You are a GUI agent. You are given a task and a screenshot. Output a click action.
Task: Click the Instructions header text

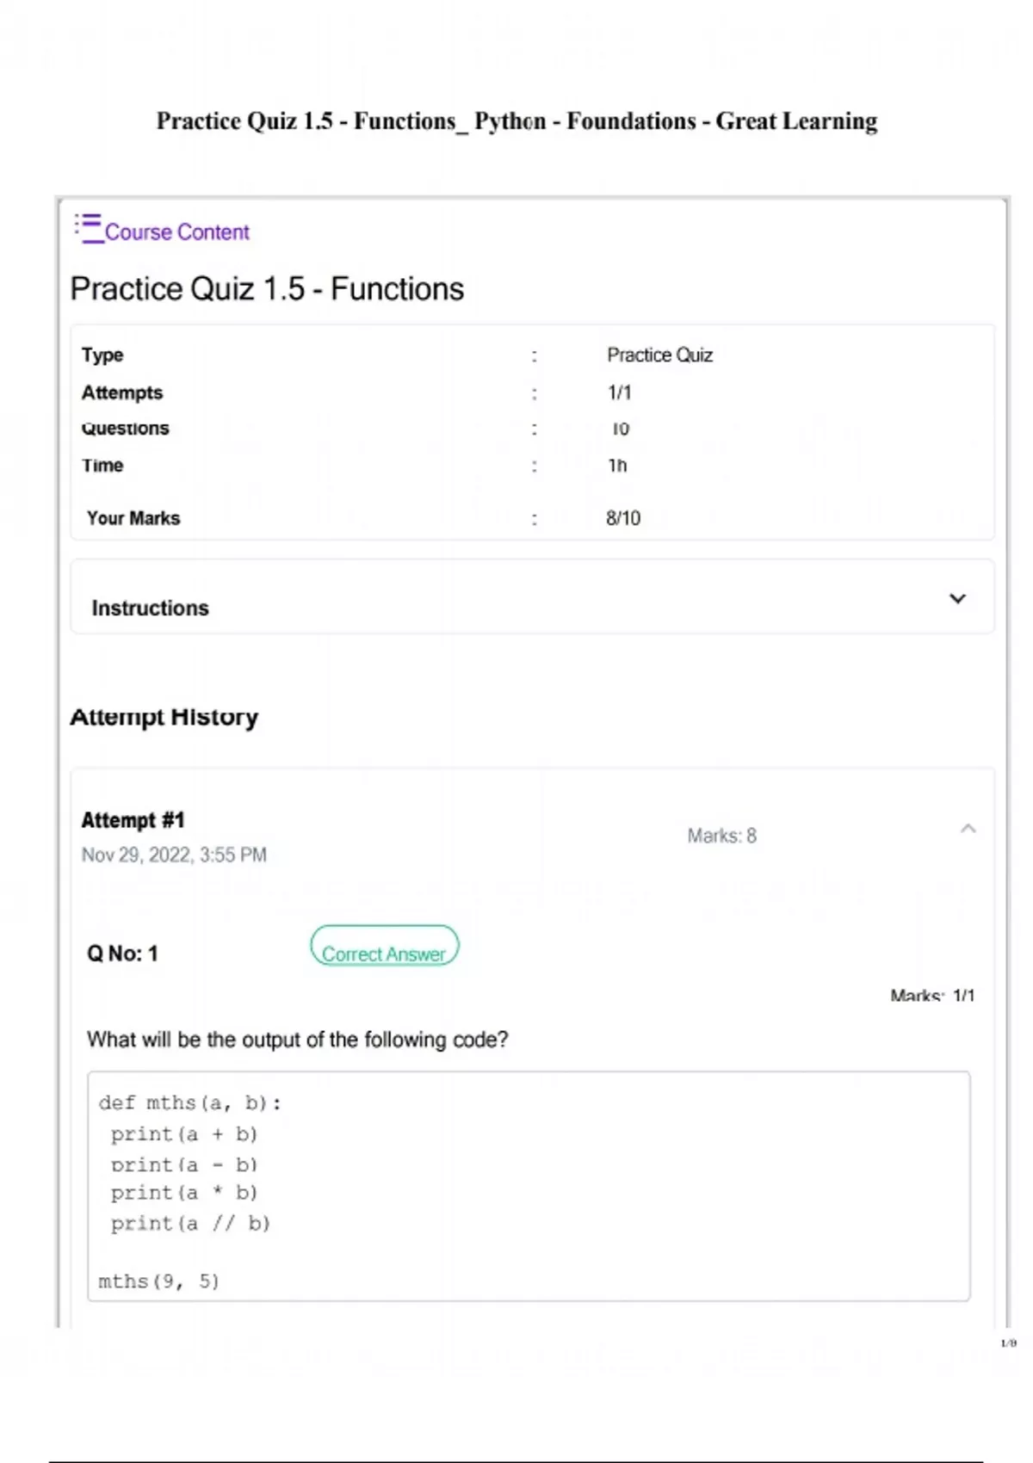point(150,608)
